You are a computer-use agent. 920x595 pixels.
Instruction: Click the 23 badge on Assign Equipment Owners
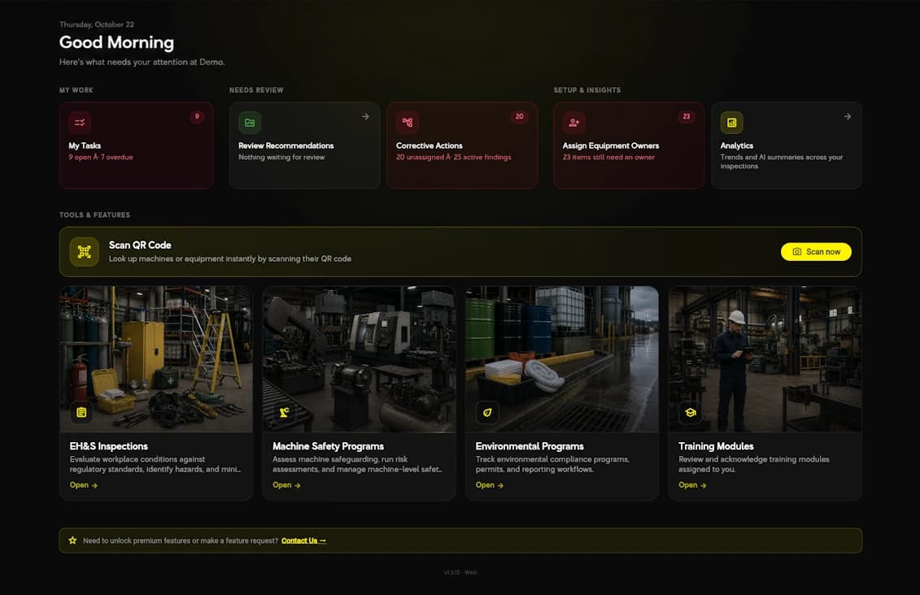pos(687,117)
